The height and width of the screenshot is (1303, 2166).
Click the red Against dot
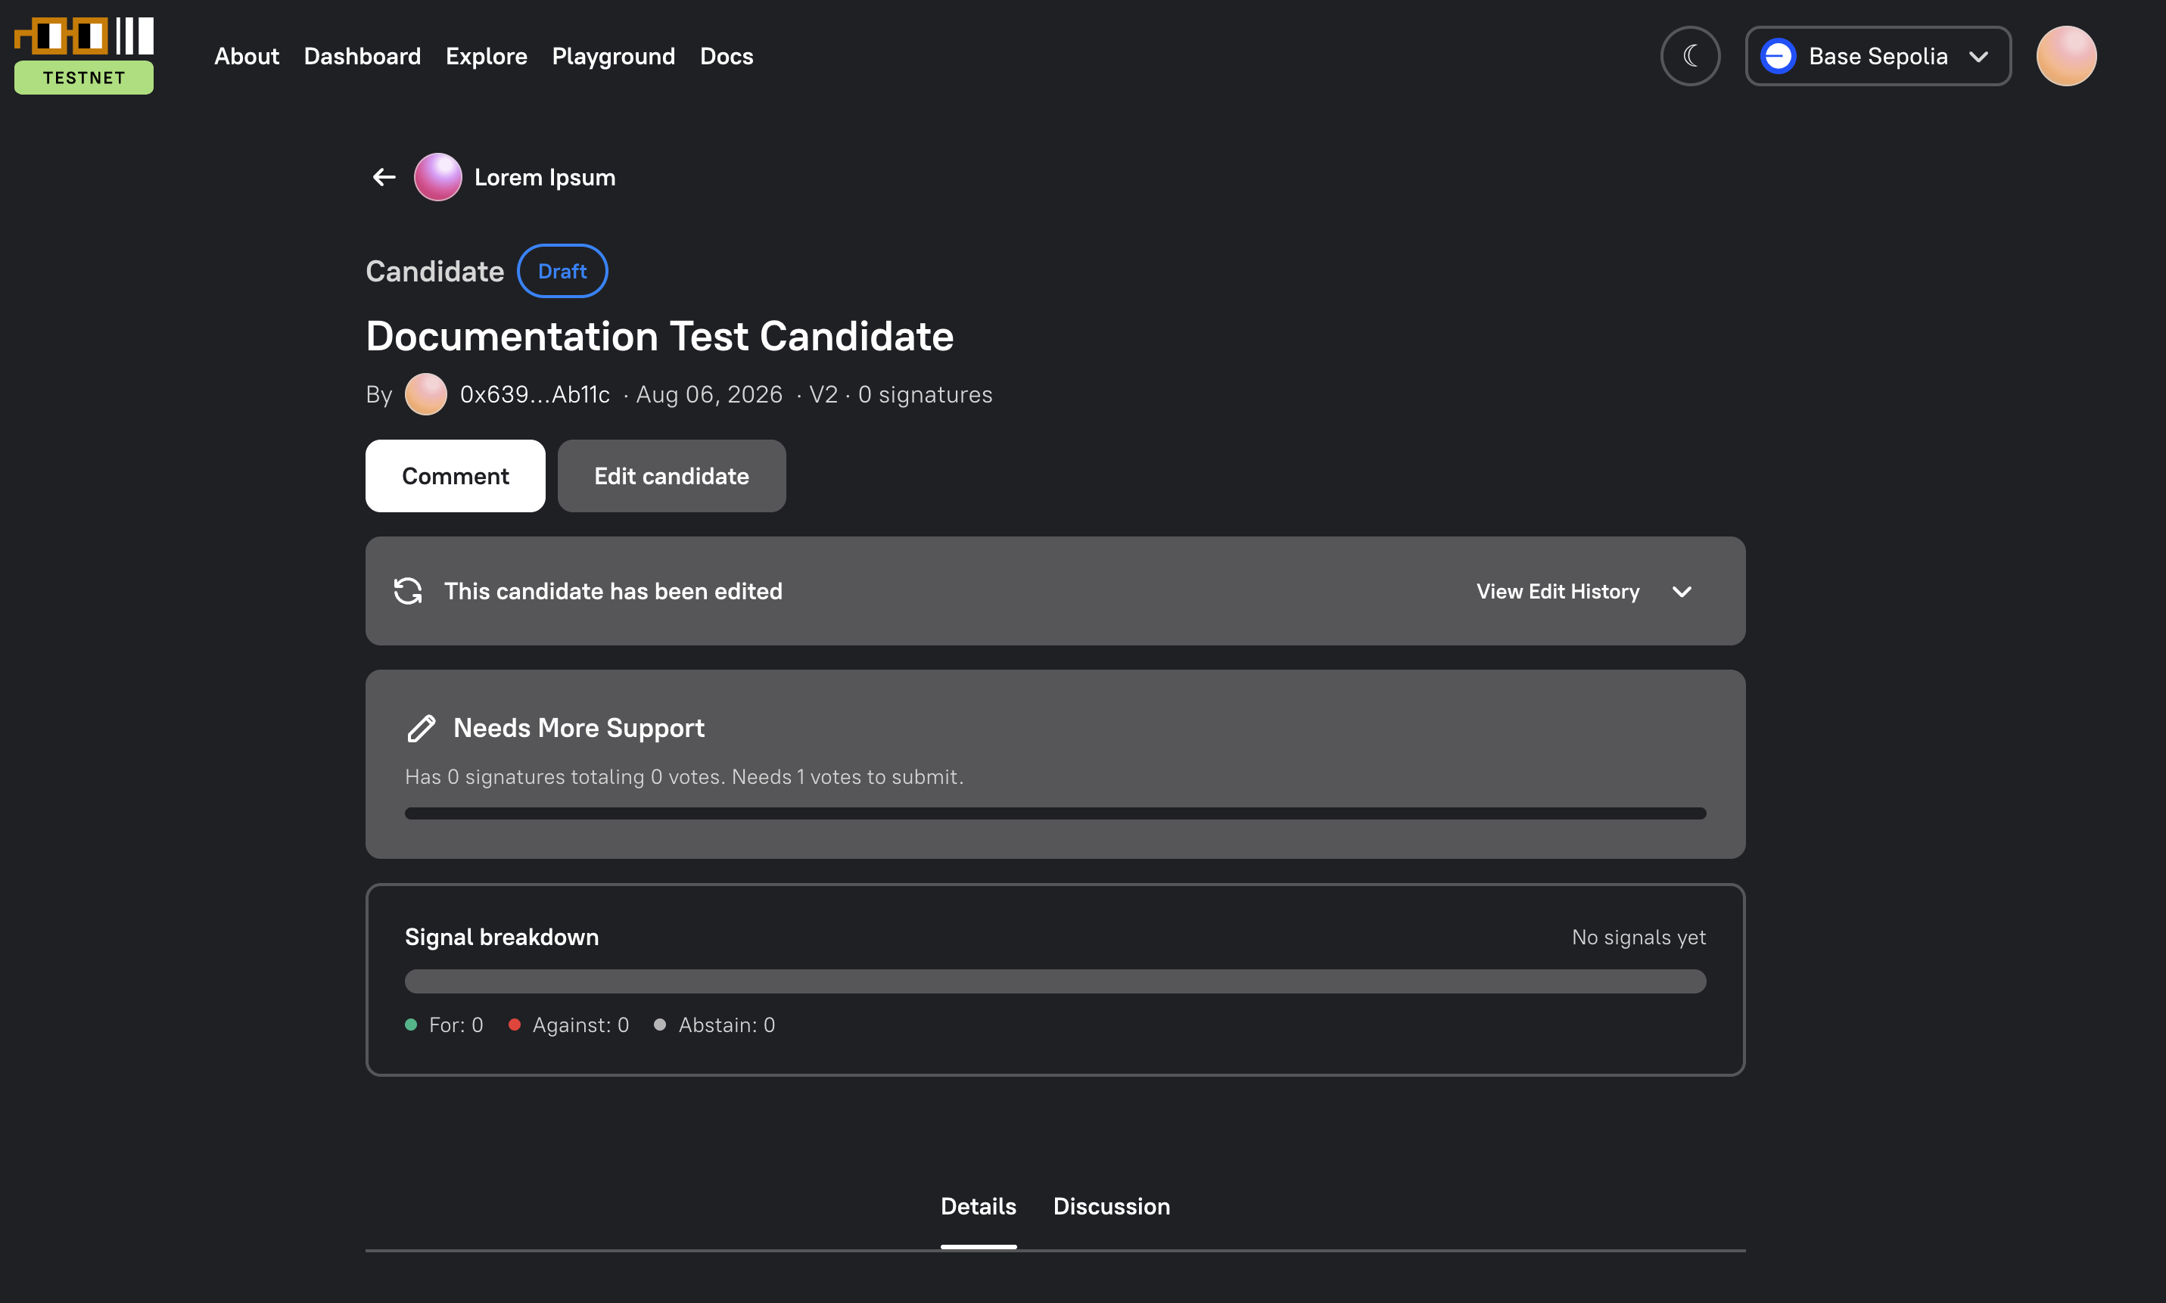pos(515,1025)
